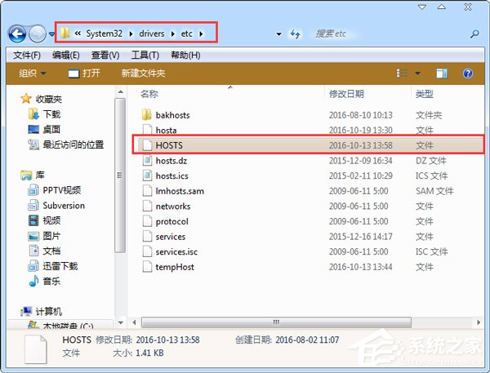Select the hosts.ics file
This screenshot has width=490, height=373.
coord(171,175)
